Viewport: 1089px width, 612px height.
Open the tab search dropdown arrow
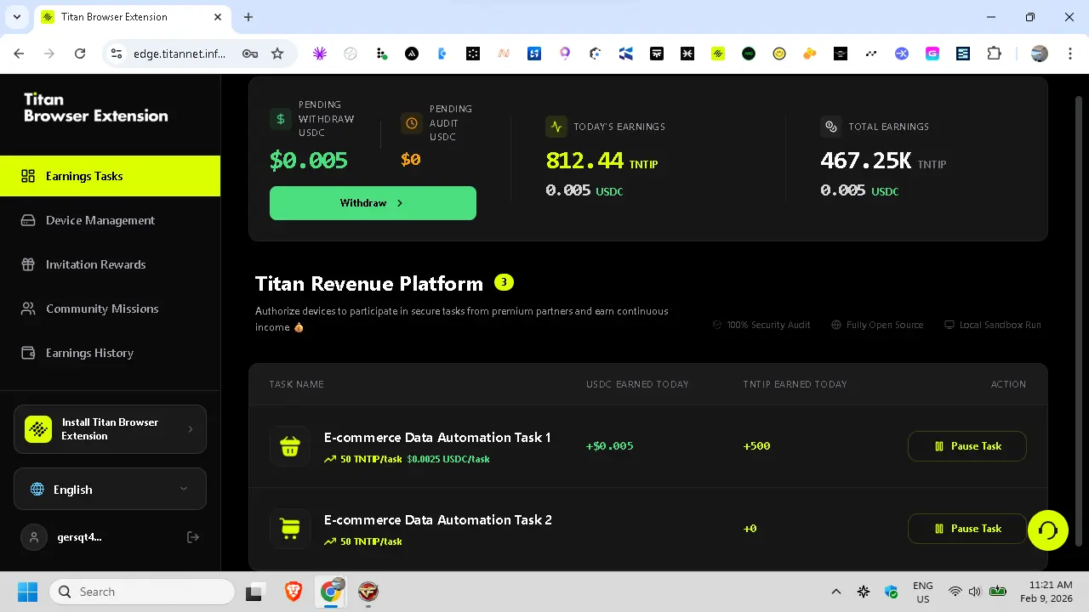pyautogui.click(x=17, y=17)
